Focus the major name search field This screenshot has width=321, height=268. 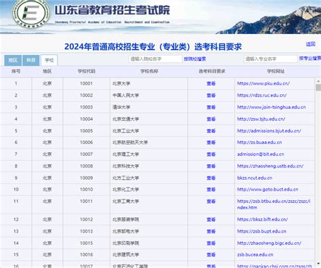pyautogui.click(x=270, y=59)
